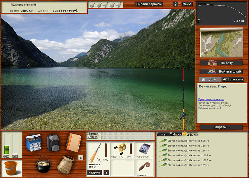This screenshot has width=249, height=178.
Task: Click the Удочка tension bar
Action: pos(128,134)
